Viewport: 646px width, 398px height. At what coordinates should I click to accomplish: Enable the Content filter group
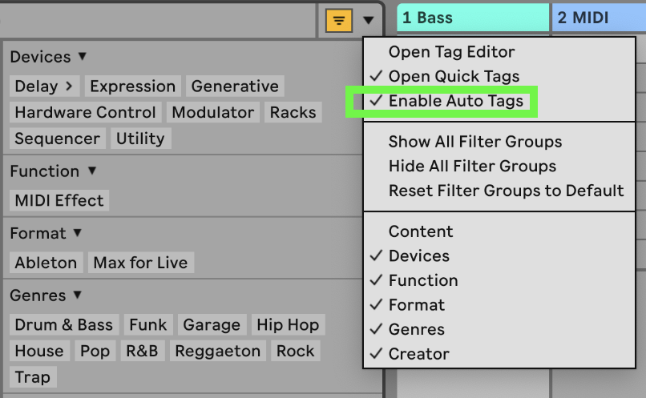click(421, 231)
